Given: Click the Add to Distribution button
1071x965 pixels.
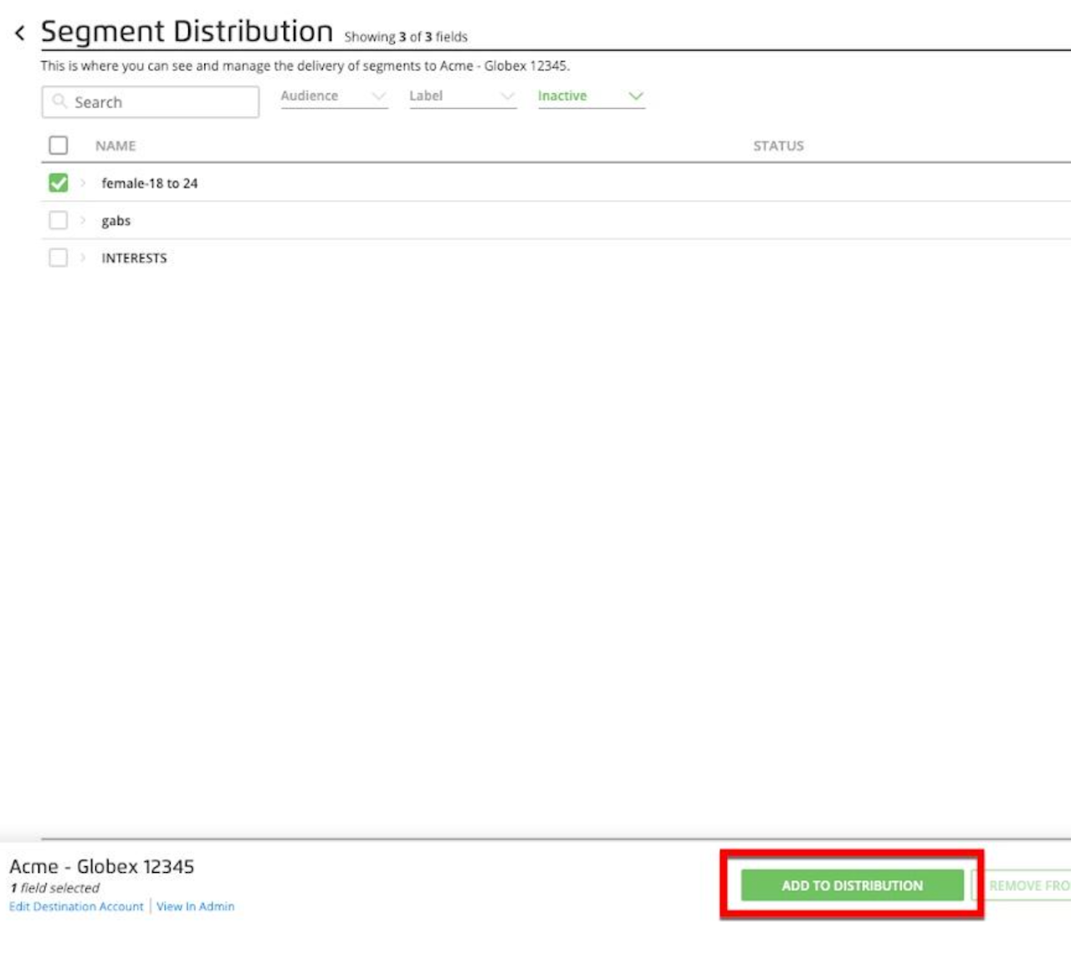Looking at the screenshot, I should click(x=852, y=885).
